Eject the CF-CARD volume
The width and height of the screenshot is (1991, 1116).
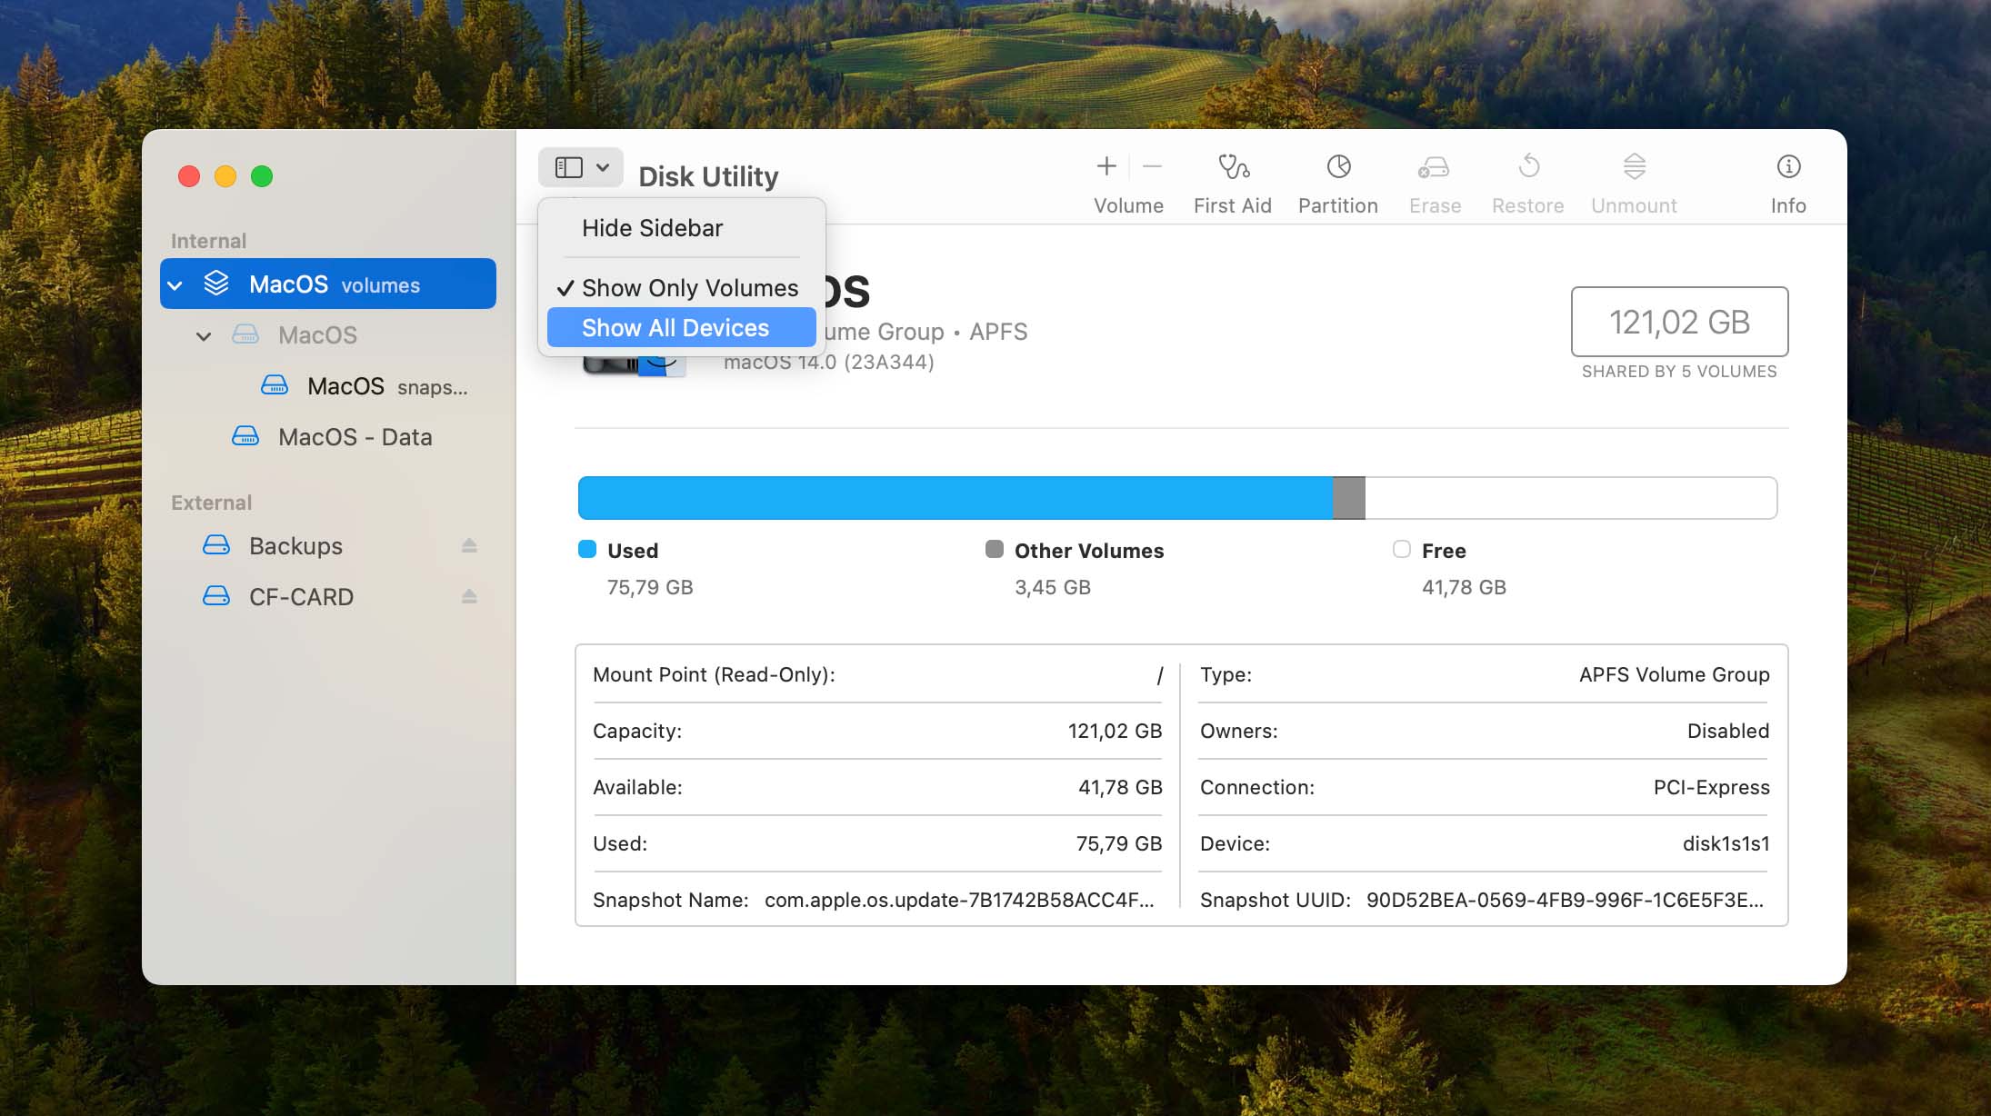pos(469,596)
